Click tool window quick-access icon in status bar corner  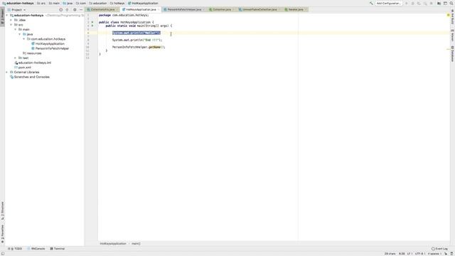point(2,254)
